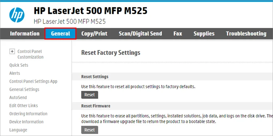Go to General Settings in sidebar
Image resolution: width=273 pixels, height=136 pixels.
[24, 90]
